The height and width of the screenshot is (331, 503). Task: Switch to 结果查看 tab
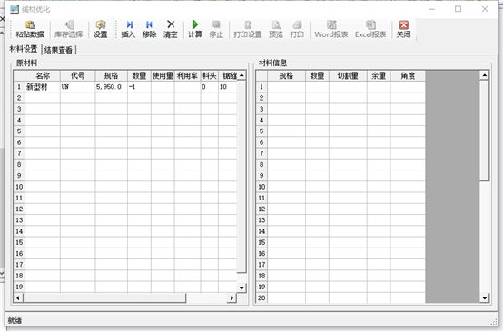[x=58, y=50]
